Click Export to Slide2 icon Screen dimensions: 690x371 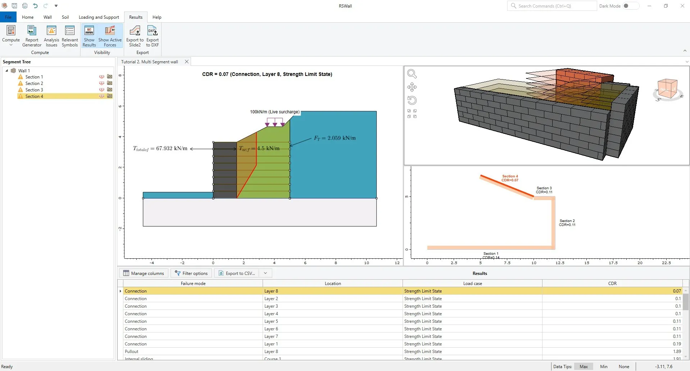tap(135, 36)
